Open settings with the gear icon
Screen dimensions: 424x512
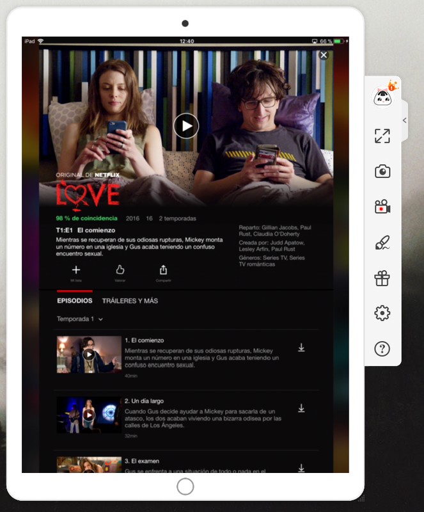tap(382, 313)
